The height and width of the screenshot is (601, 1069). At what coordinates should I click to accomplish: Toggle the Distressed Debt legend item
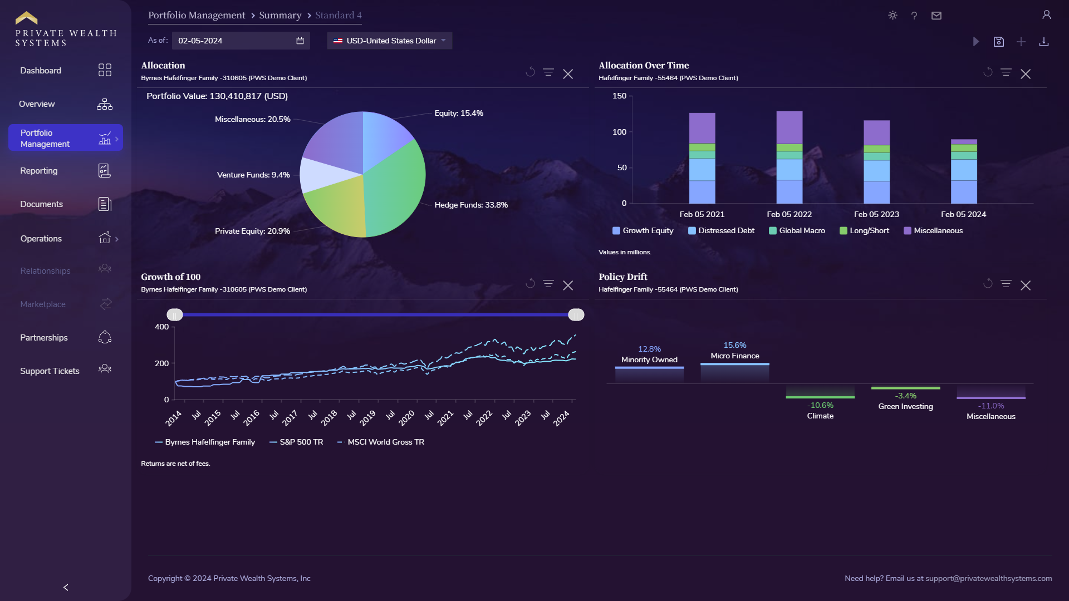point(721,230)
